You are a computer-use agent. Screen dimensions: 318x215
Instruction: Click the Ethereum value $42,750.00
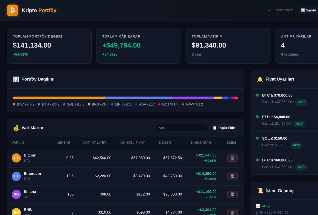coord(173,176)
